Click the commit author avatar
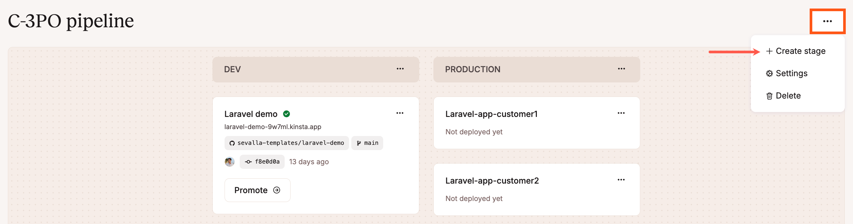 [230, 162]
